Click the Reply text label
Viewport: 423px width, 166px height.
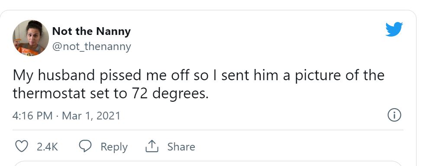(x=114, y=147)
